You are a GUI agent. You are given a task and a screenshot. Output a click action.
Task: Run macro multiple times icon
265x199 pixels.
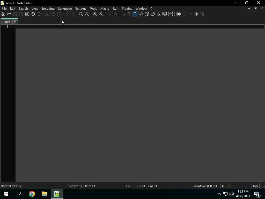coord(196,14)
